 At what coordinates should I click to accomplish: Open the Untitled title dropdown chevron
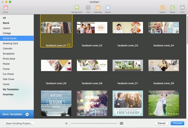pyautogui.click(x=100, y=2)
